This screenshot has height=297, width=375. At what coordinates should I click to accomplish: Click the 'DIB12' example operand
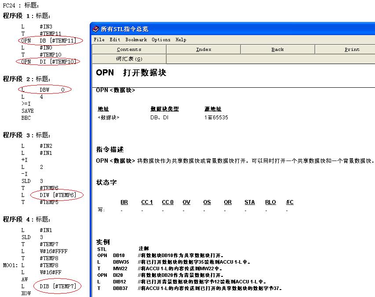pos(120,282)
